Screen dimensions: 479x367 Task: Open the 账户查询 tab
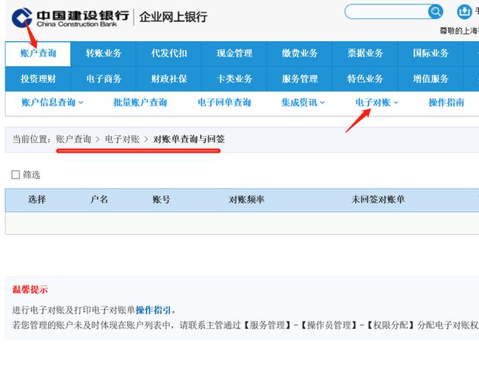tap(38, 54)
